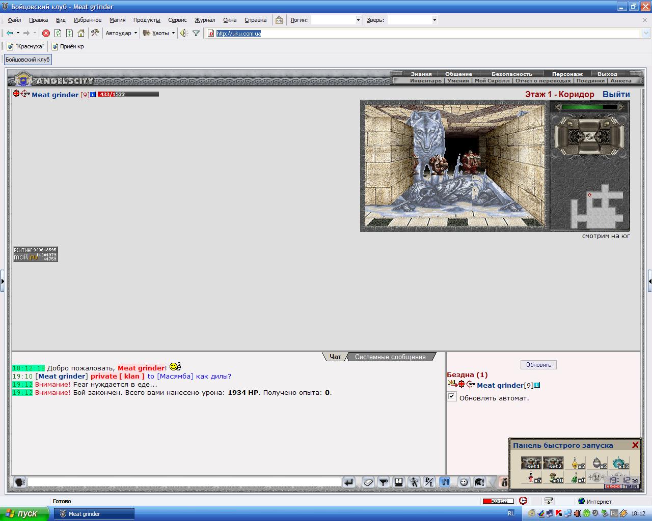This screenshot has height=521, width=652.
Task: Click the 433/1522 HP bar next to Meat grinder header
Action: point(128,94)
